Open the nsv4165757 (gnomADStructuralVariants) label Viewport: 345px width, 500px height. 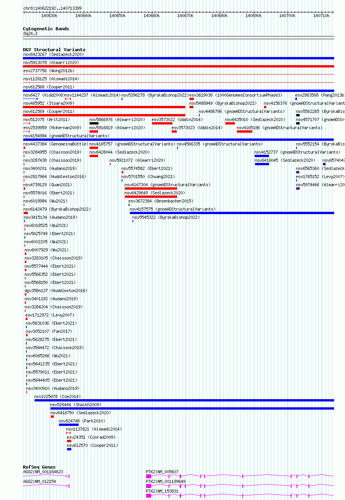132,144
